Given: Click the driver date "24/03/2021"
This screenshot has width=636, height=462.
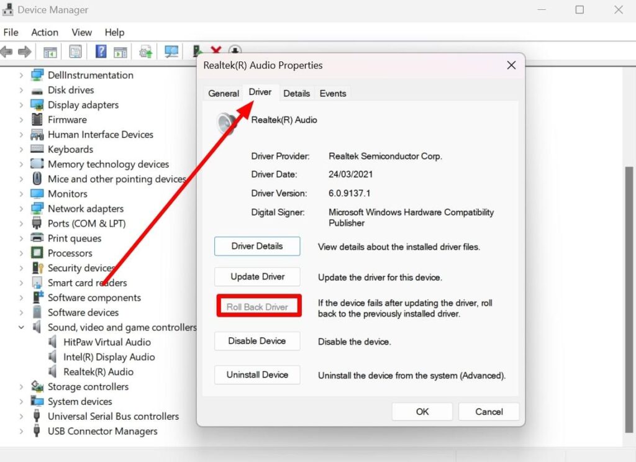Looking at the screenshot, I should point(350,174).
